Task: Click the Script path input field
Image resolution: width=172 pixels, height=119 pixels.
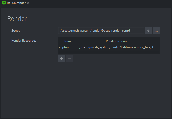Action: coord(101,31)
